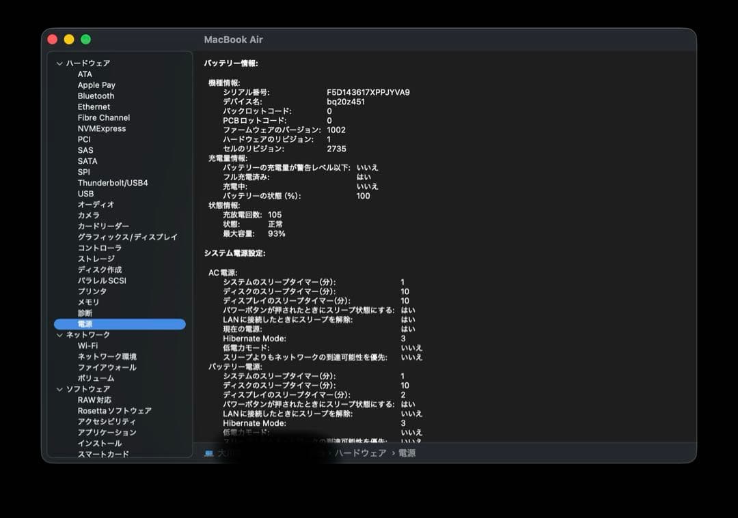This screenshot has height=518, width=738.
Task: Click the device name bq20z451
Action: pyautogui.click(x=346, y=102)
